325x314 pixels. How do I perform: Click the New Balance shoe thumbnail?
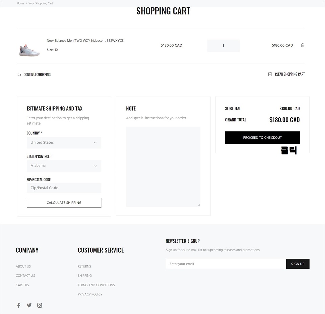29,50
